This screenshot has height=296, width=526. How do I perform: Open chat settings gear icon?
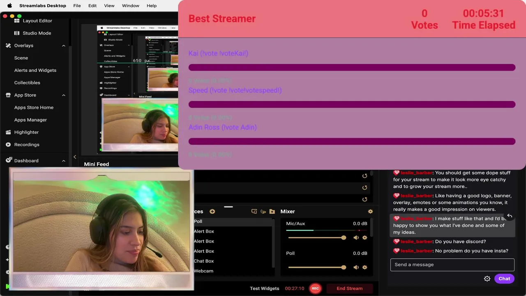[487, 279]
